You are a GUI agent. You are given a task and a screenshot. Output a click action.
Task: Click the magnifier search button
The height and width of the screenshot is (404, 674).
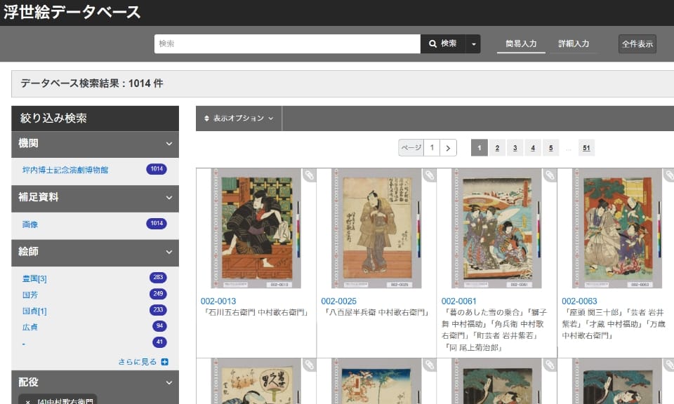(x=443, y=43)
